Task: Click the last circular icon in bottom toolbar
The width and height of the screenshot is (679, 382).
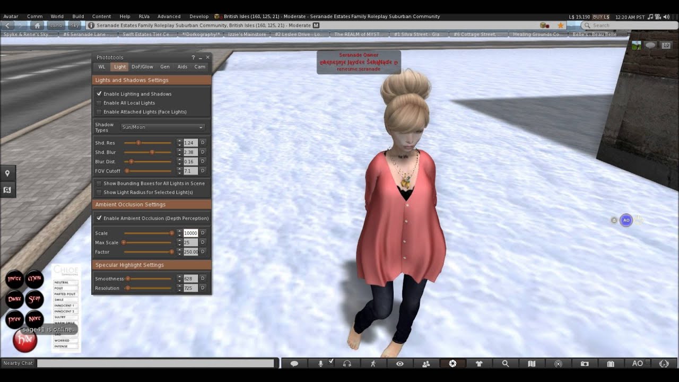Action: coord(664,363)
